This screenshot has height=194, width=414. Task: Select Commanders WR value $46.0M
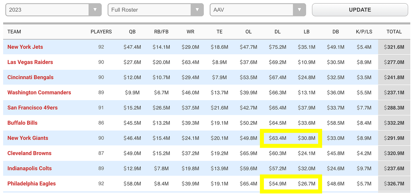pos(191,92)
